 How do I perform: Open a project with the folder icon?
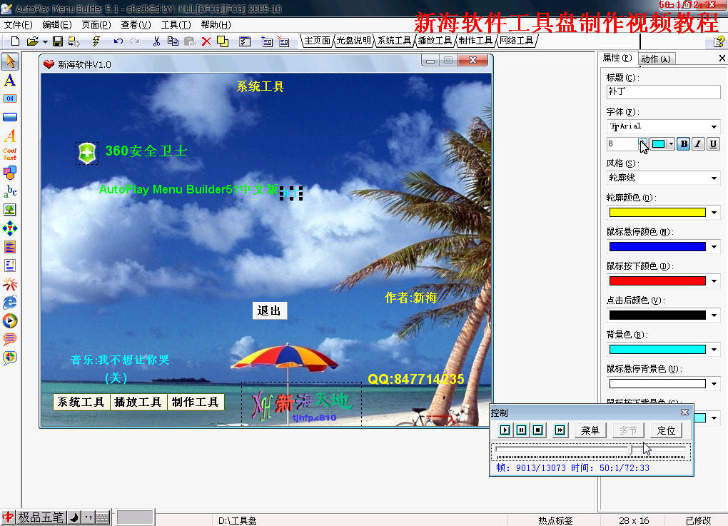[32, 41]
